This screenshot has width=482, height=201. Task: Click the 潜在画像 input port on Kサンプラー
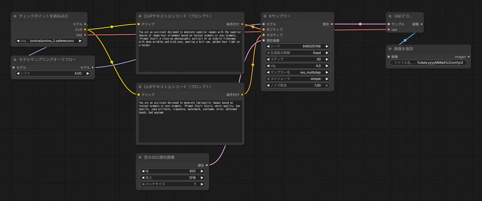[264, 40]
